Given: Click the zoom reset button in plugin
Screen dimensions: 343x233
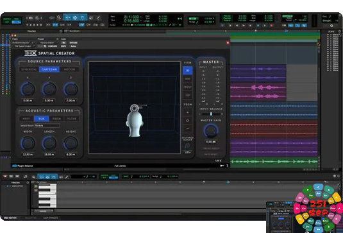Looking at the screenshot, I should [x=187, y=121].
